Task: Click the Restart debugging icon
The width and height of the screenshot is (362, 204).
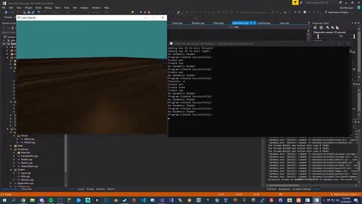Action: click(x=149, y=12)
